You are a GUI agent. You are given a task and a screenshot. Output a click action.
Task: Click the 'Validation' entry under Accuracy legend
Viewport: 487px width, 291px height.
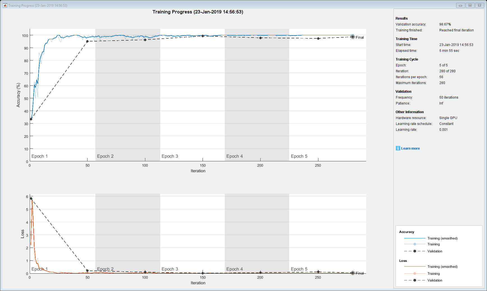pyautogui.click(x=435, y=251)
